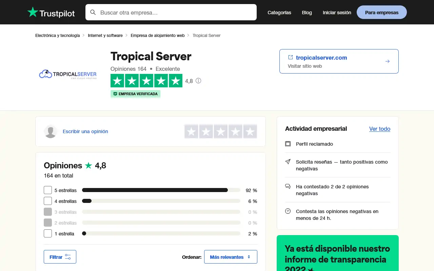
Task: Click the 6 % value
Action: (x=253, y=201)
